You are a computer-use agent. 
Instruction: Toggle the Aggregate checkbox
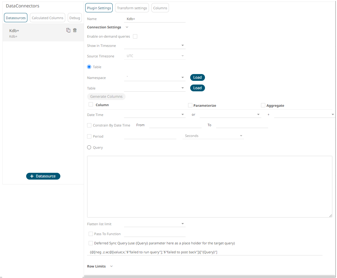(x=263, y=105)
